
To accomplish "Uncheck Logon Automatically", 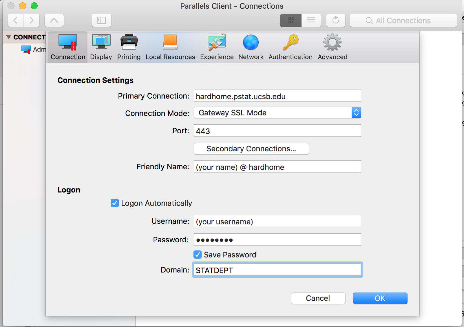I will click(115, 203).
